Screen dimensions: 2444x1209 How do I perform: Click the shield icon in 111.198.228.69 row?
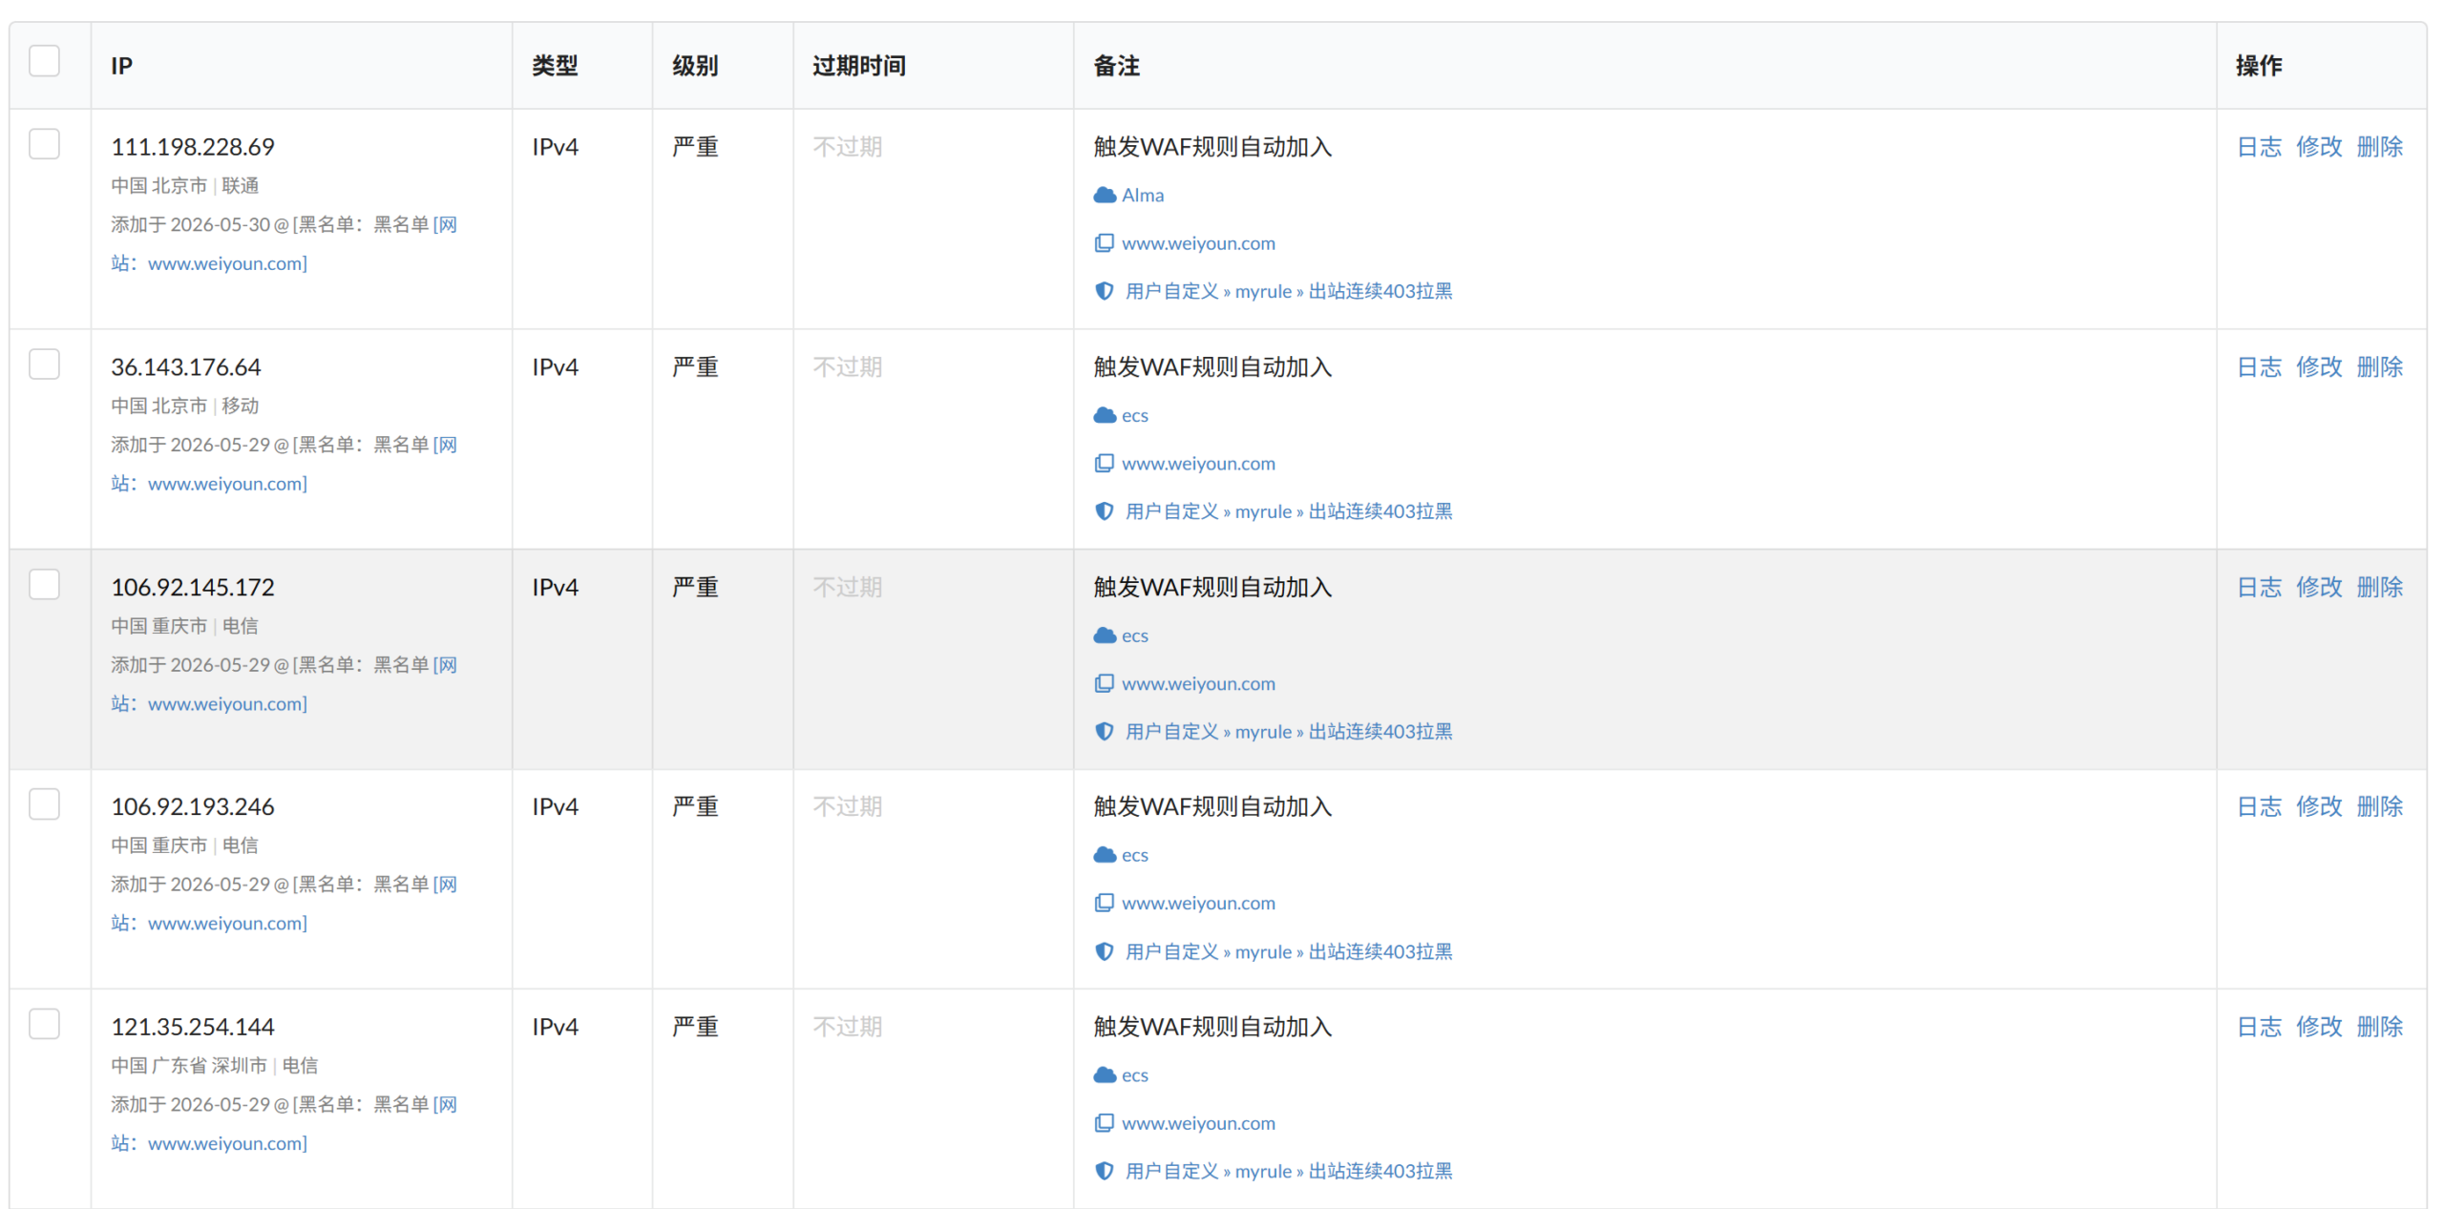pos(1104,291)
